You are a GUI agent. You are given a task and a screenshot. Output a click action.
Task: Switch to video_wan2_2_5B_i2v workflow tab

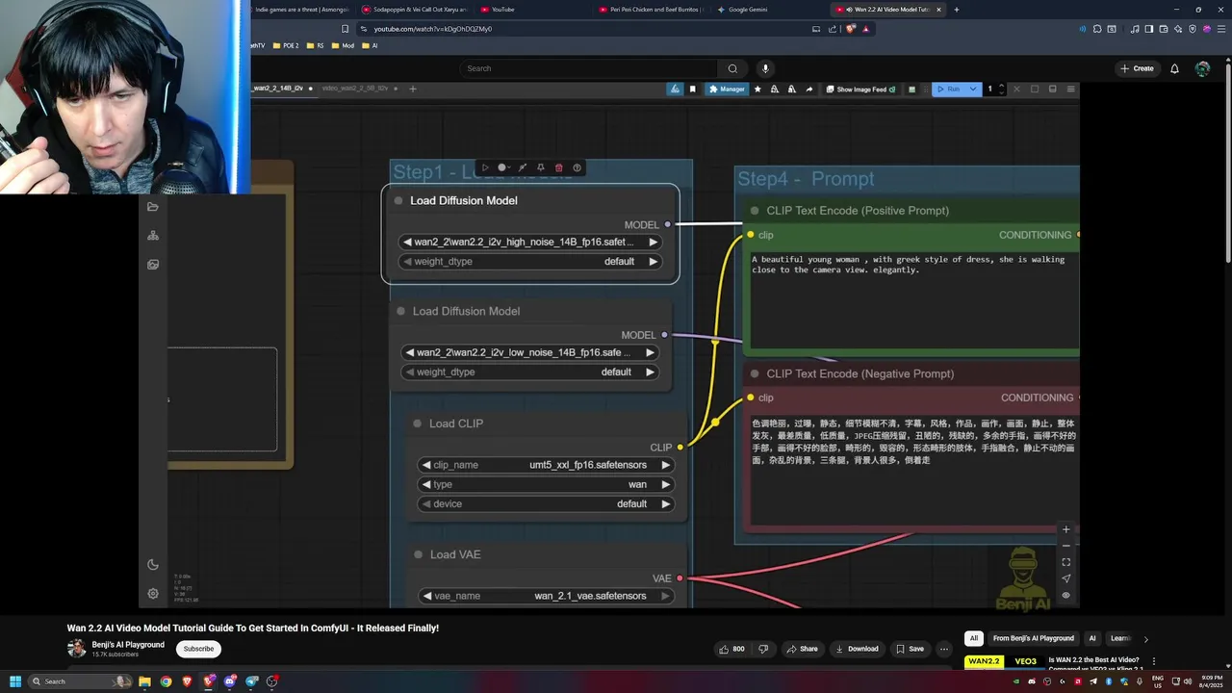pyautogui.click(x=355, y=89)
